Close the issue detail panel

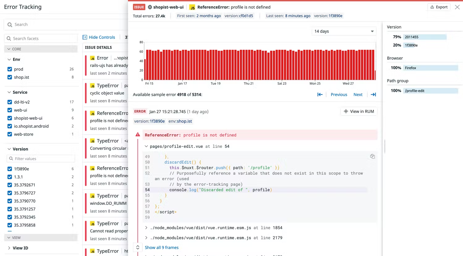coord(457,7)
